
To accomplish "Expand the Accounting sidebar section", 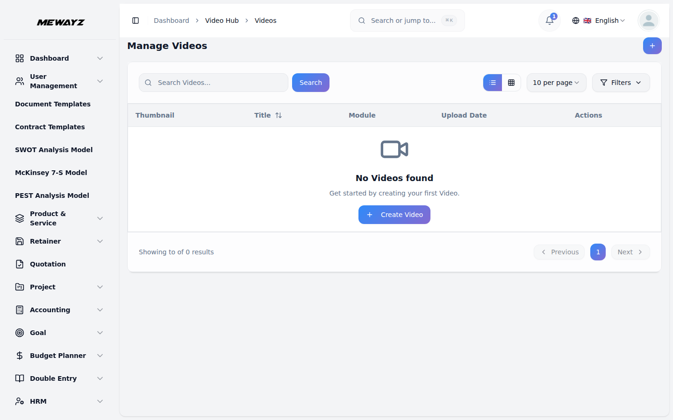I will 49,309.
